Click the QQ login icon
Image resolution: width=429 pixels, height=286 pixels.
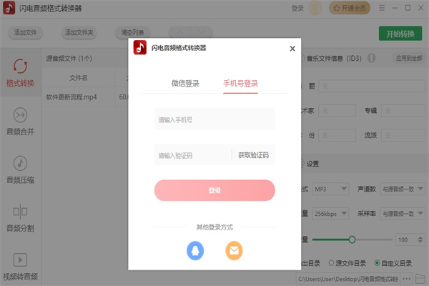[195, 250]
